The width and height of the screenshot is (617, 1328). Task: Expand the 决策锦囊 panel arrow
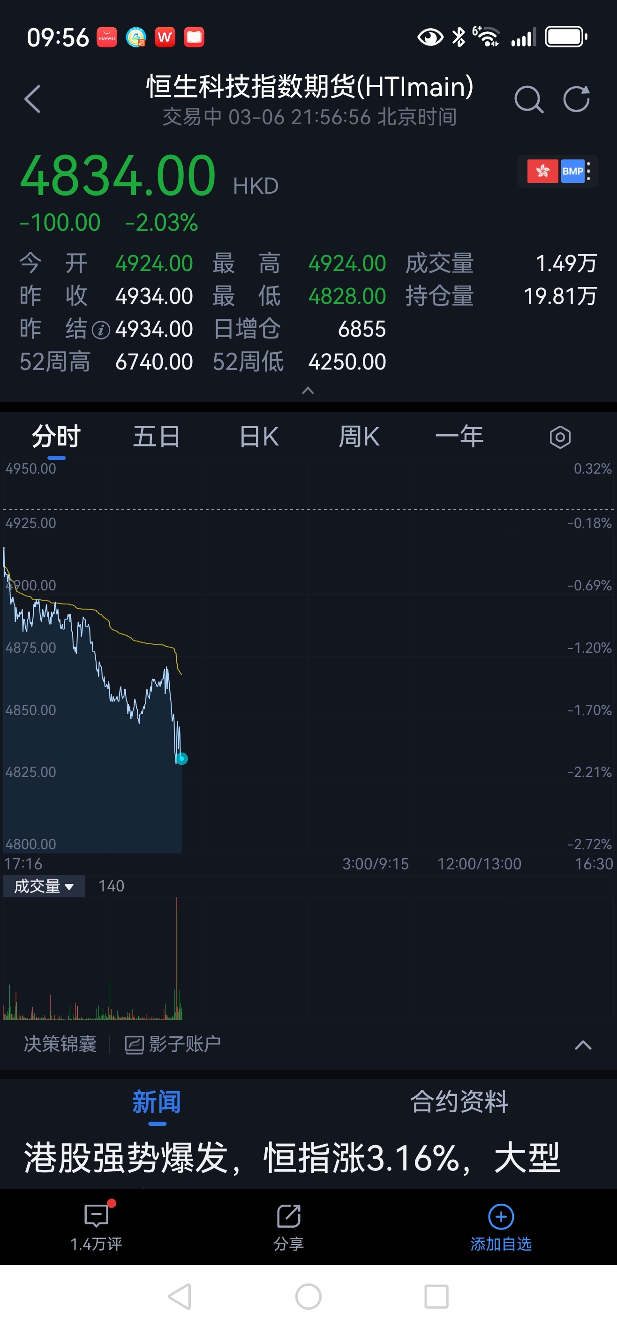click(x=583, y=1045)
